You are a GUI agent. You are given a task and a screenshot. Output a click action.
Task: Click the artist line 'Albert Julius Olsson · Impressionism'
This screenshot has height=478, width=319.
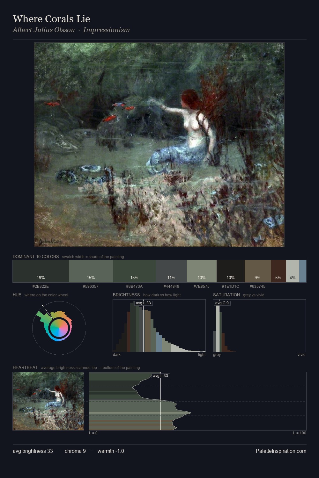pos(71,30)
